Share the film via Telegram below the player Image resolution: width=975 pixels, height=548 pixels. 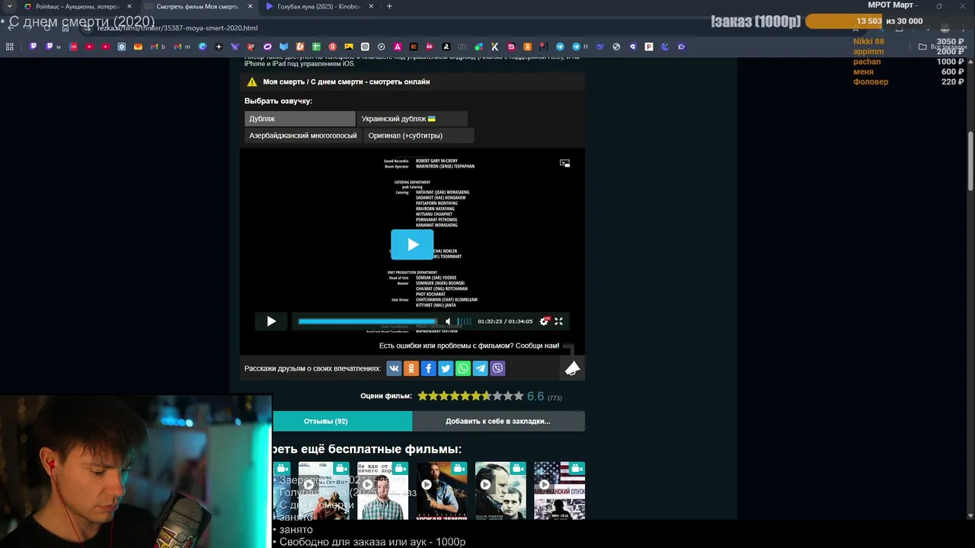pyautogui.click(x=480, y=368)
